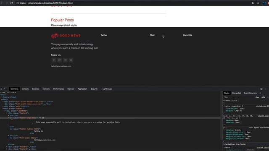Activate the DevTools inspect element picker
This screenshot has height=151, width=269.
pyautogui.click(x=1, y=89)
